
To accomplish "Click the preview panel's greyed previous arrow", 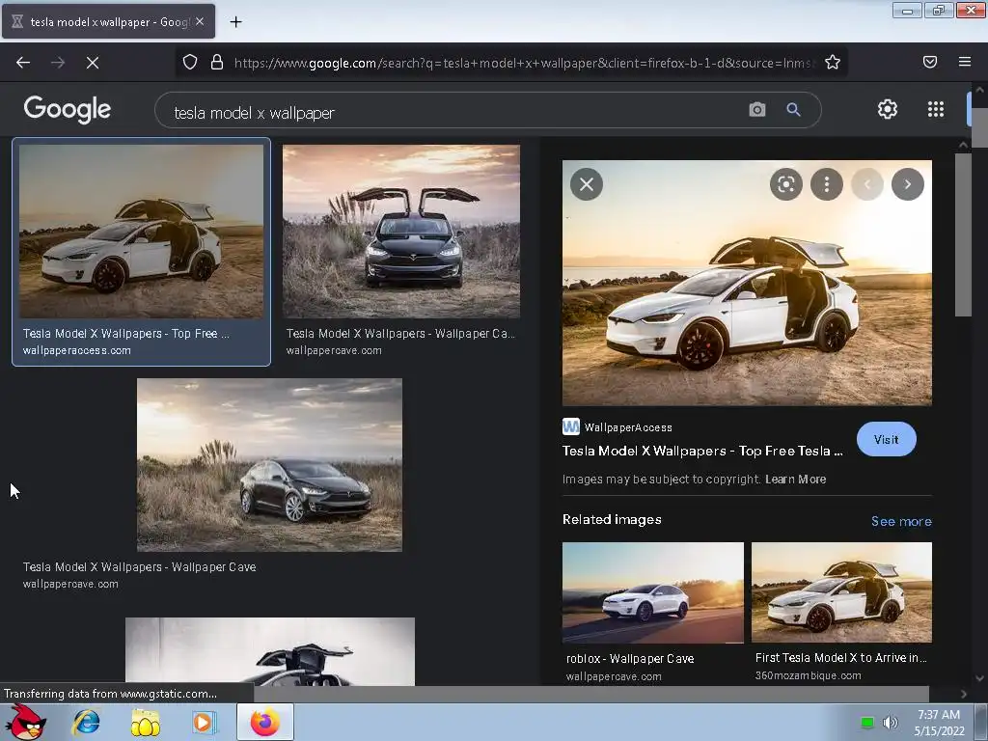I will click(867, 184).
